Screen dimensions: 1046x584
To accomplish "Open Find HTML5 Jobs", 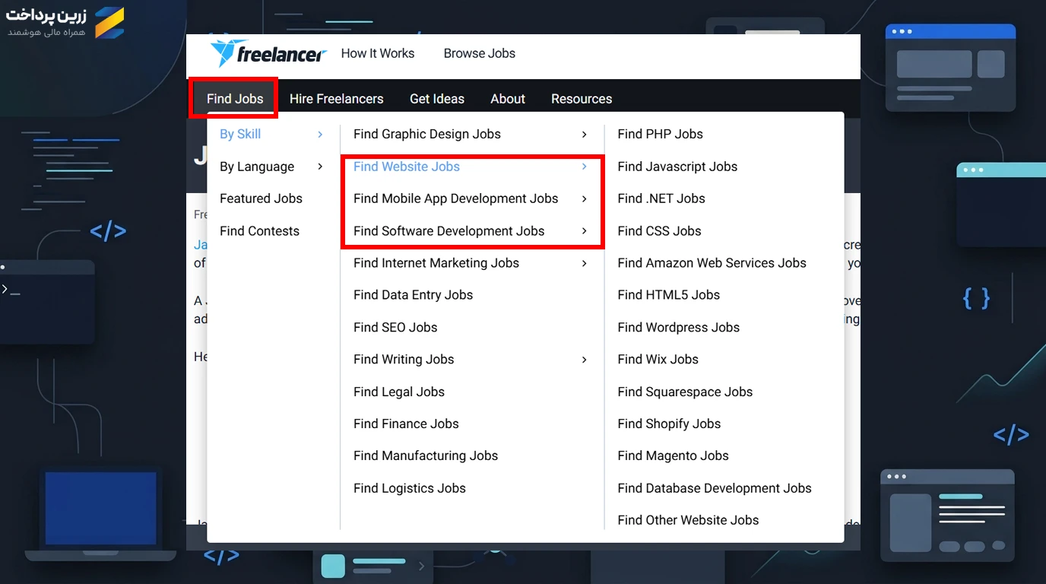I will click(x=669, y=295).
